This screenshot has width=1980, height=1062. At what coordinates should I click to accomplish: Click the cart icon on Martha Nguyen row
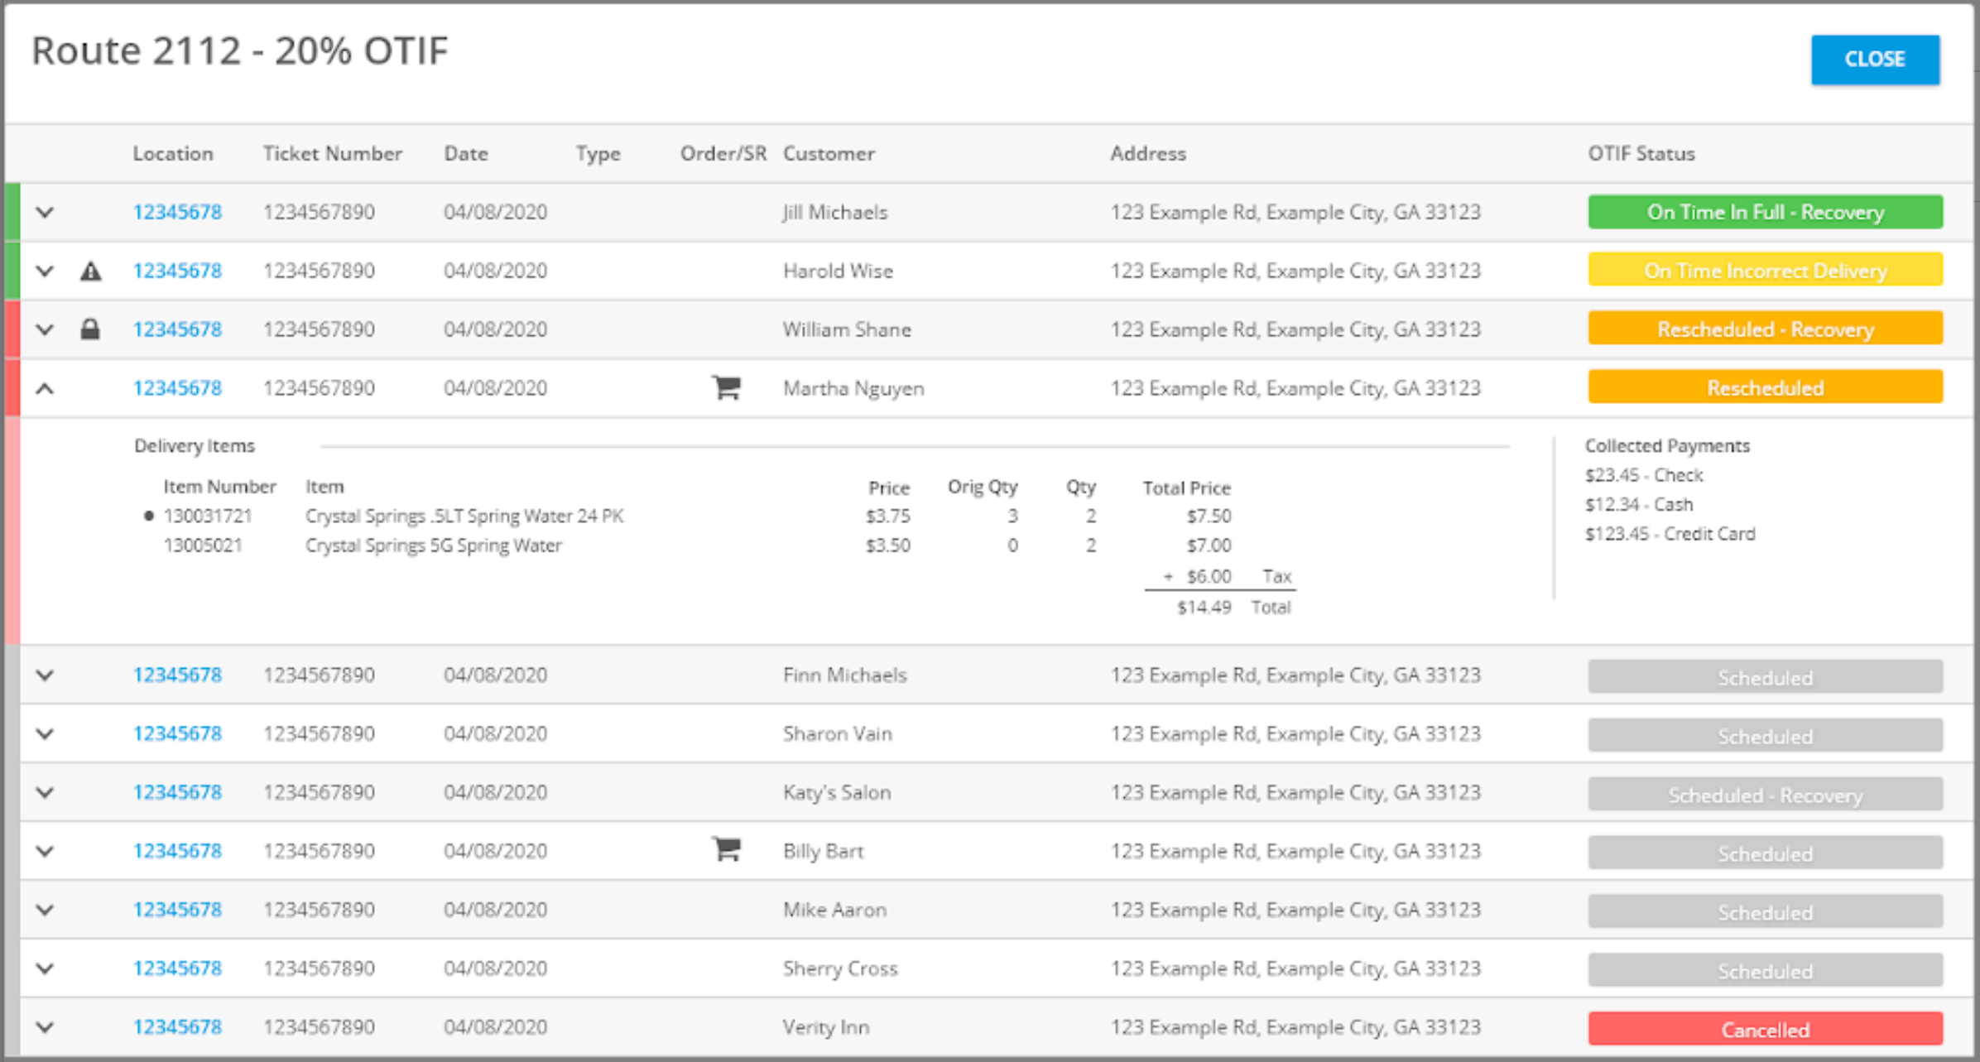726,387
